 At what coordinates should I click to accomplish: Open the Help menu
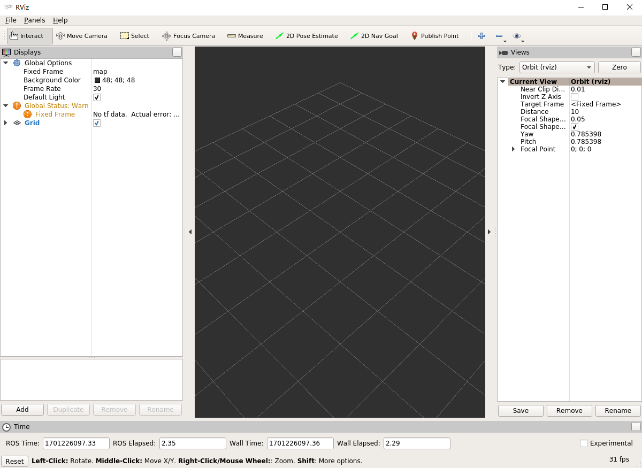(60, 20)
